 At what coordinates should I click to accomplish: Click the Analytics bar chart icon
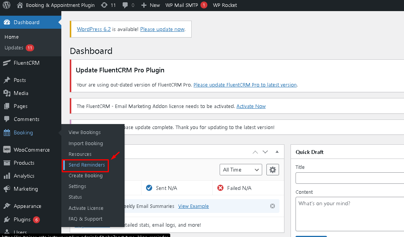point(7,176)
